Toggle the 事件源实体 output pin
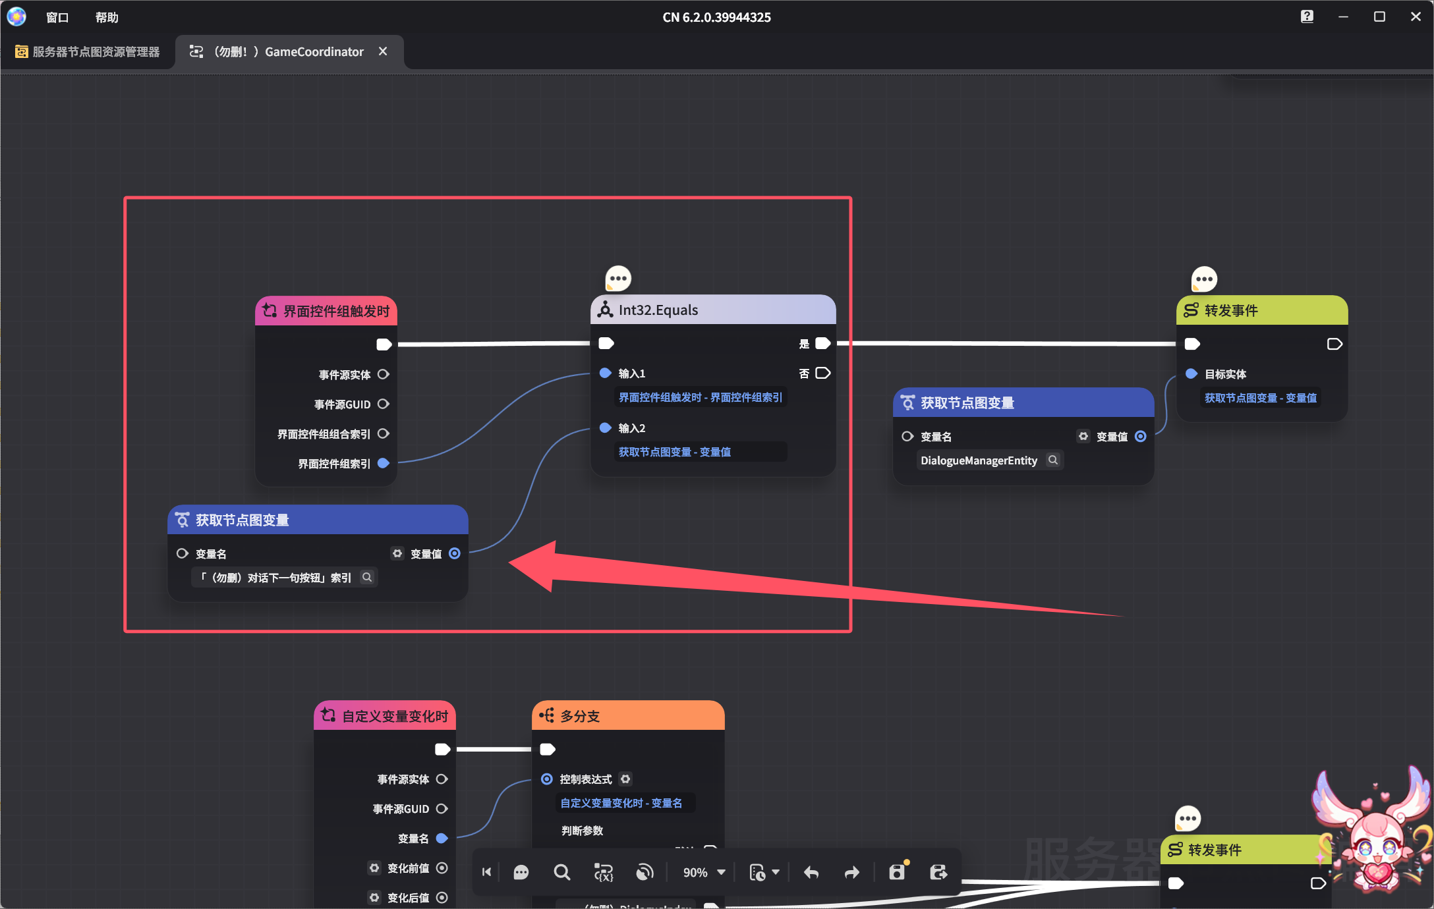The height and width of the screenshot is (909, 1434). click(384, 374)
